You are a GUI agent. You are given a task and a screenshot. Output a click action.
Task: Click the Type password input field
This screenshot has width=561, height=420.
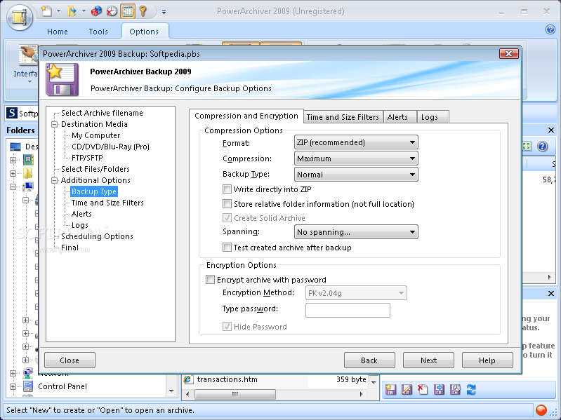(348, 310)
